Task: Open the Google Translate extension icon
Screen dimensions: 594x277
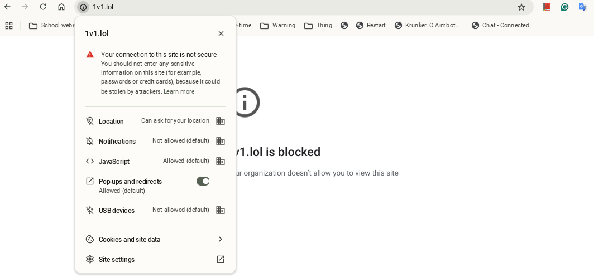Action: click(582, 7)
